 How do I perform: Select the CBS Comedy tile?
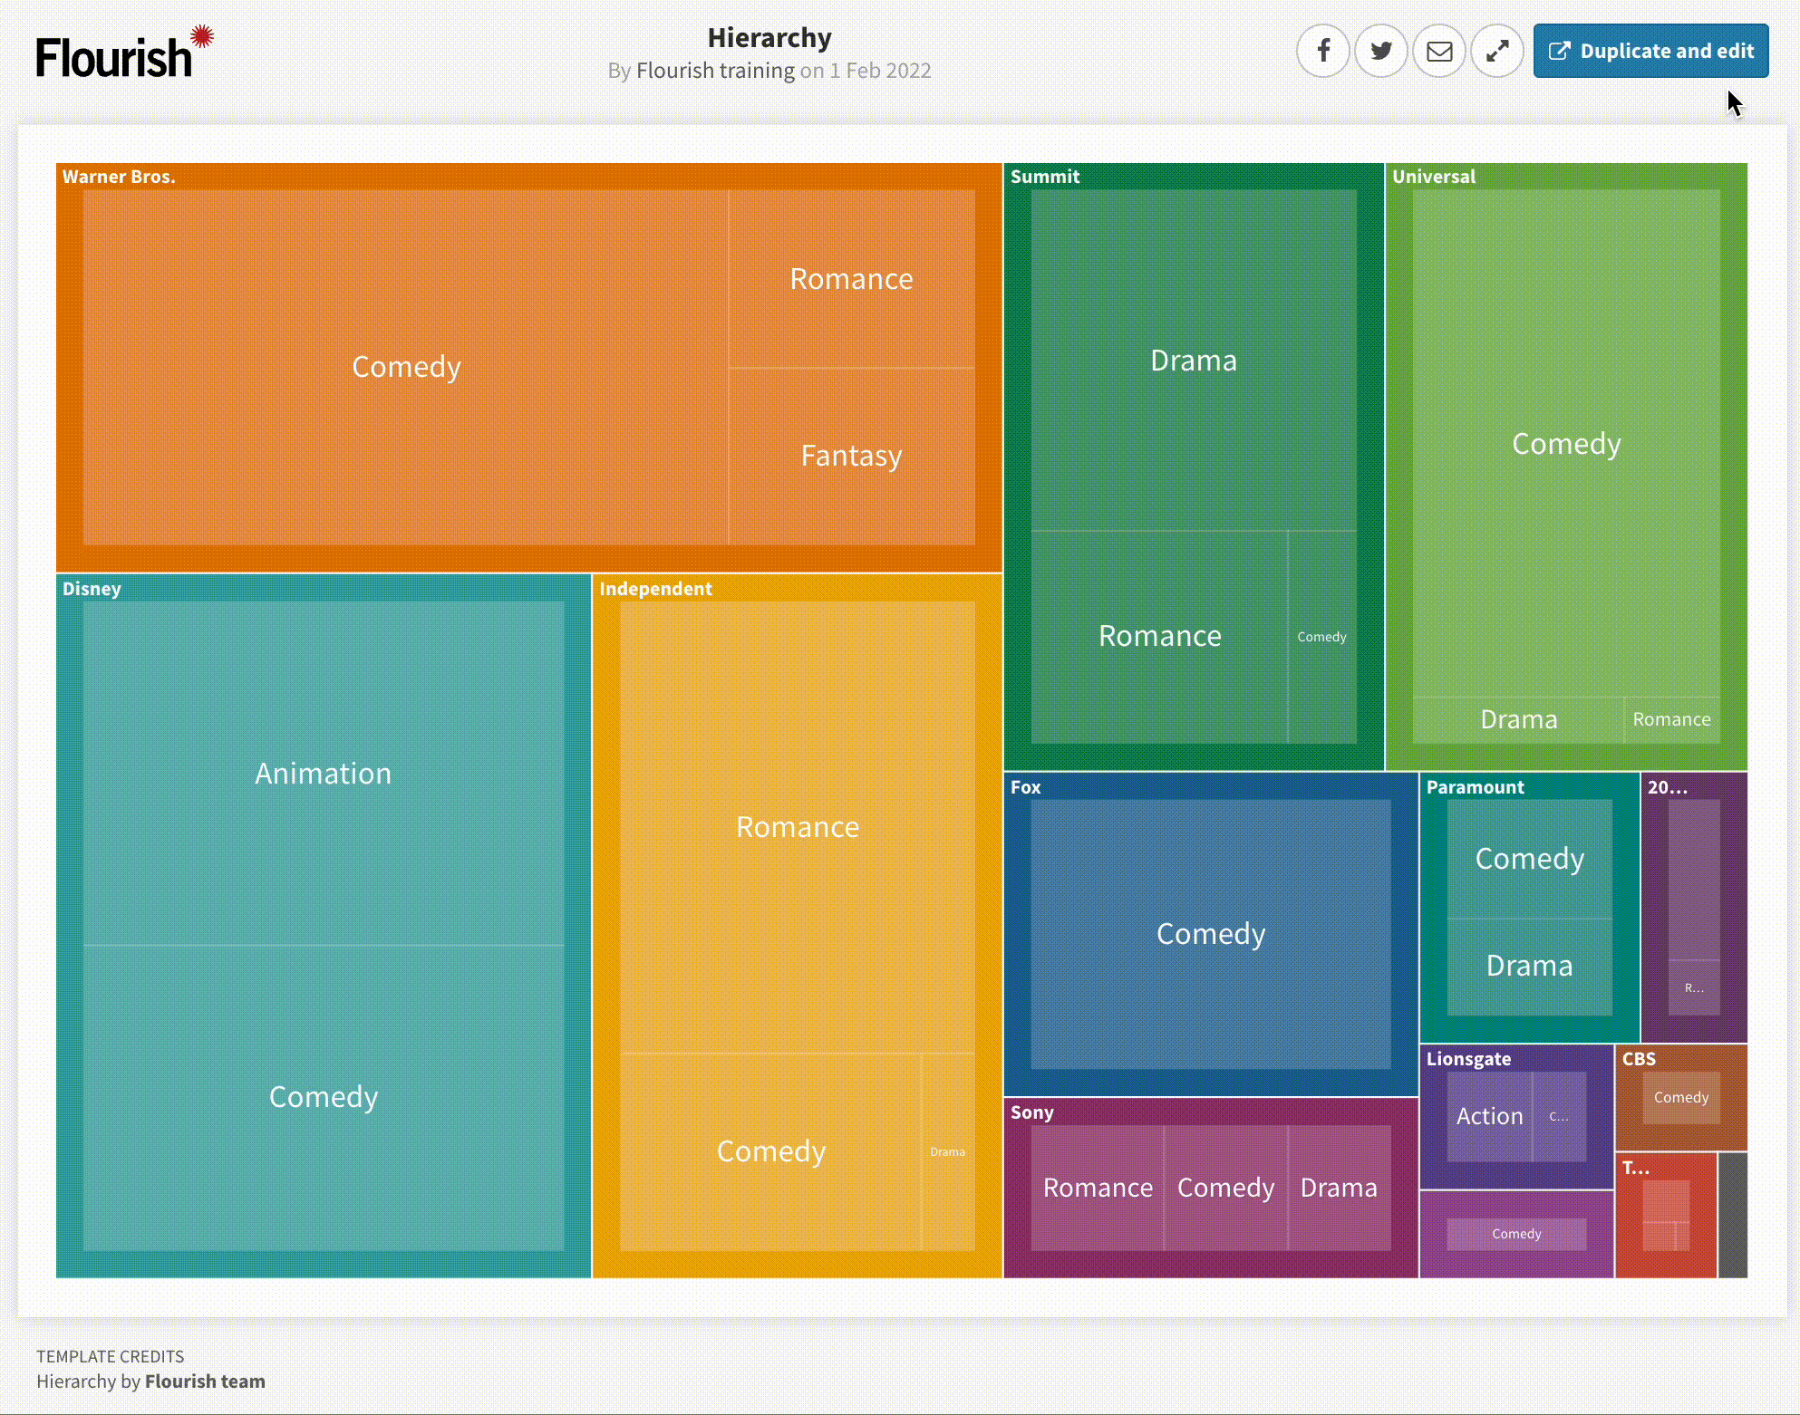[x=1681, y=1097]
